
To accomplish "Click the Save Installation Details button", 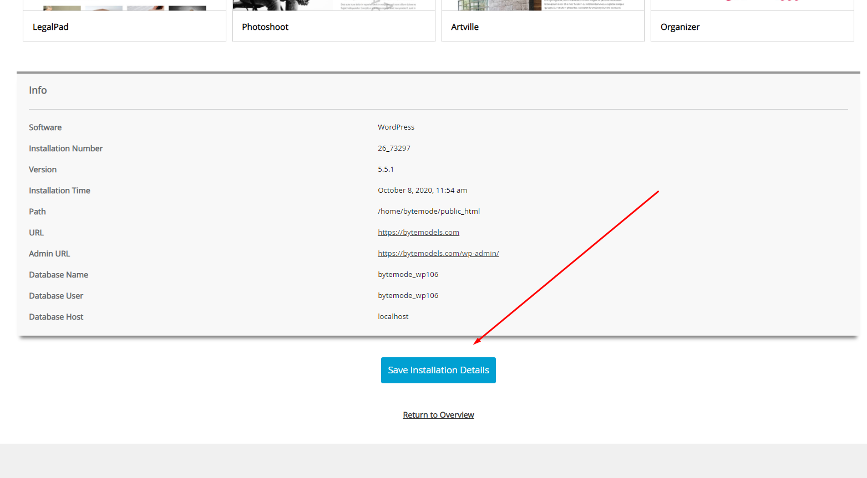I will pos(438,370).
